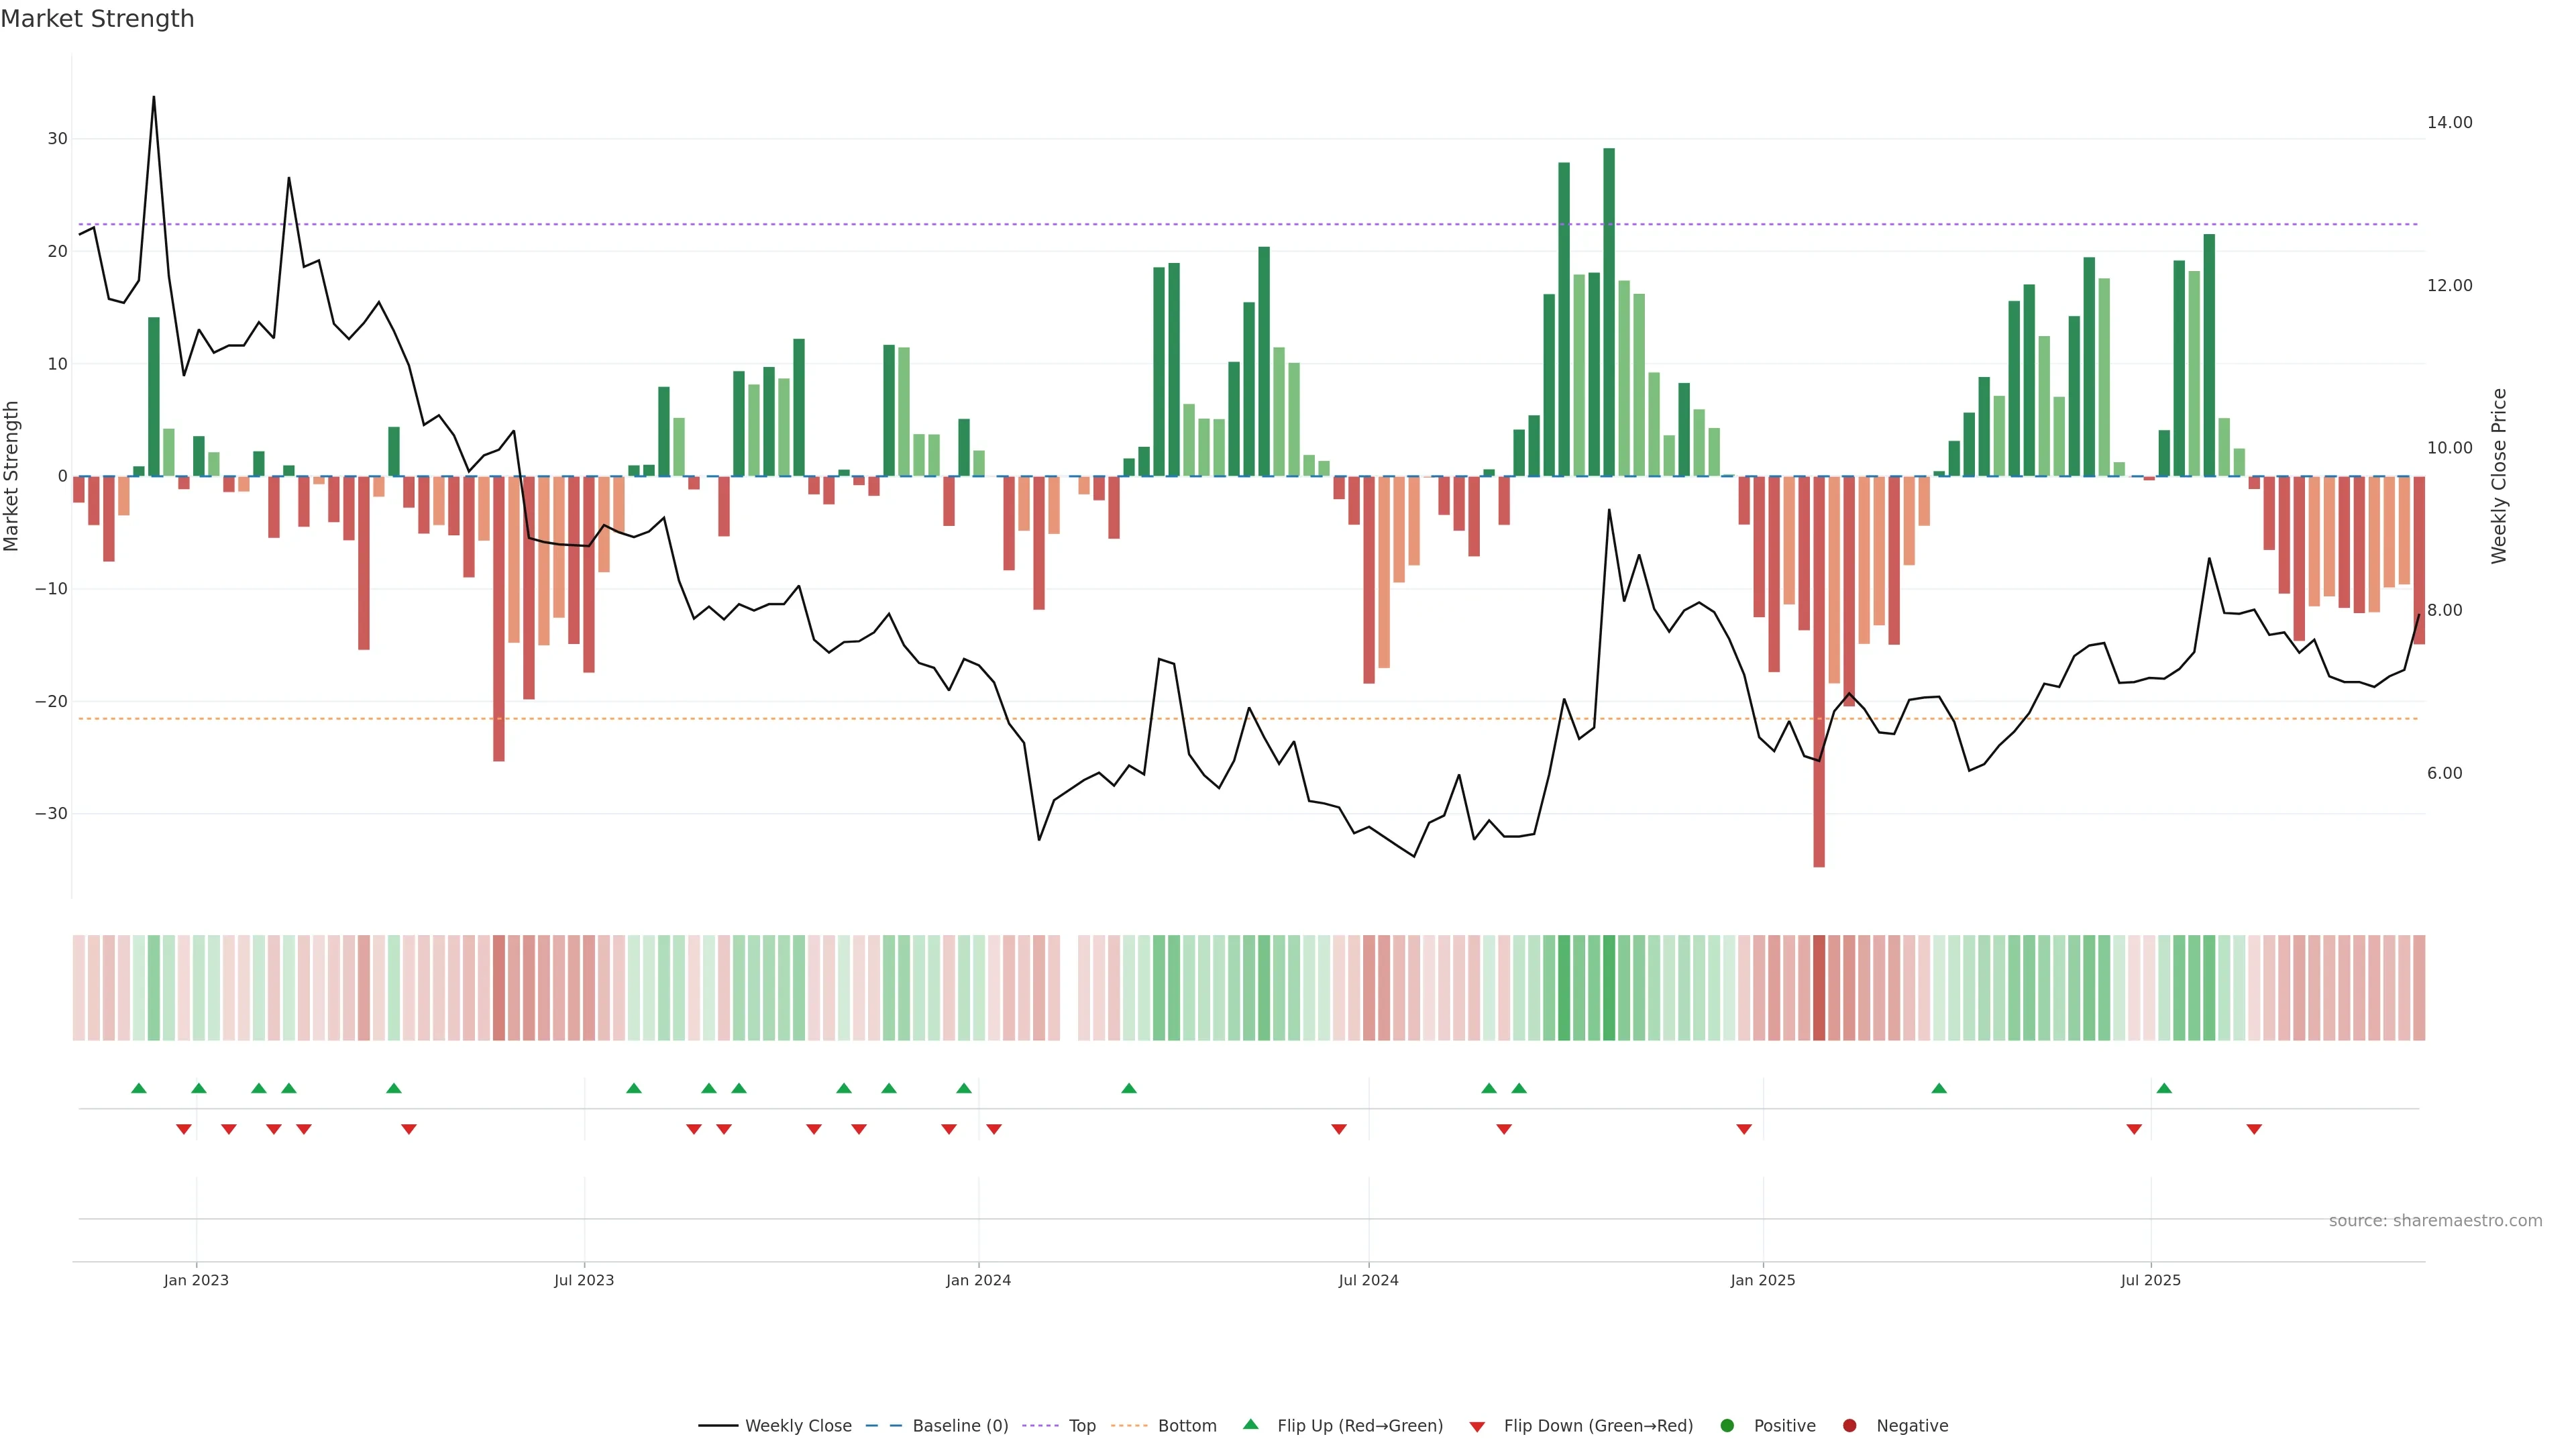2576x1449 pixels.
Task: Click the first green flip-up triangle, before Jan 2023
Action: pos(139,1088)
